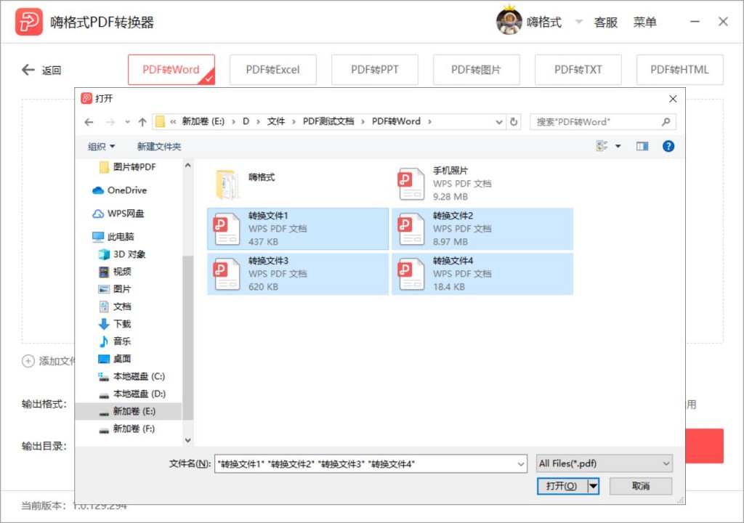744x523 pixels.
Task: Refresh the current folder view
Action: 514,122
